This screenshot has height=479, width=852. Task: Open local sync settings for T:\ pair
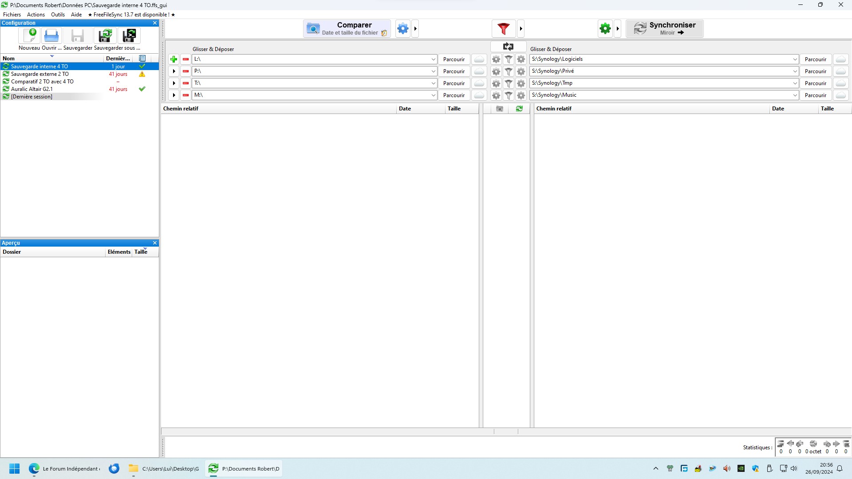coord(521,83)
